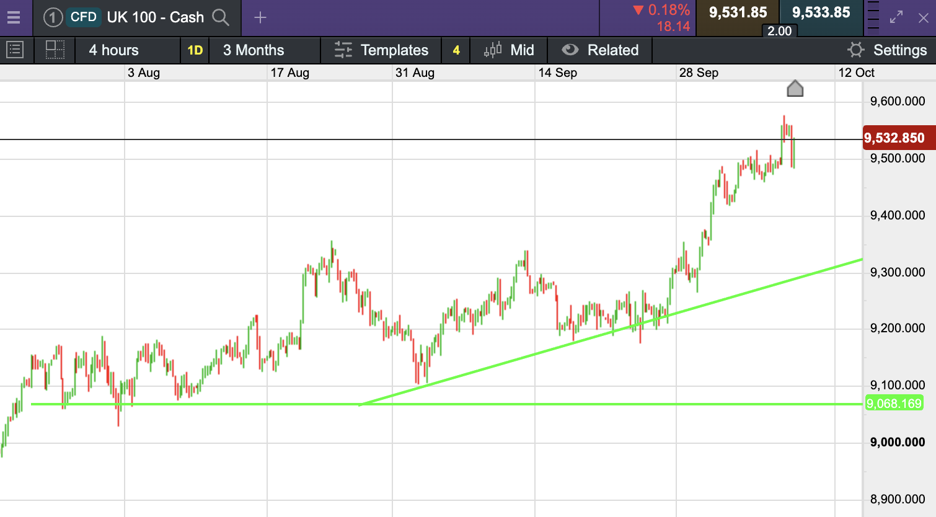Open the chart layout grid icon
This screenshot has width=936, height=517.
(x=55, y=50)
